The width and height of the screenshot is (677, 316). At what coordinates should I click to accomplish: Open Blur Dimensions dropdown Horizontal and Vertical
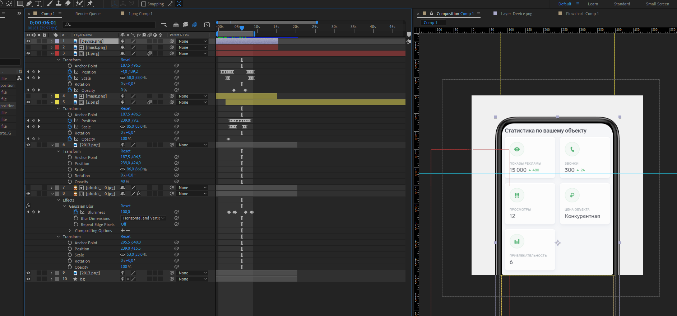143,218
